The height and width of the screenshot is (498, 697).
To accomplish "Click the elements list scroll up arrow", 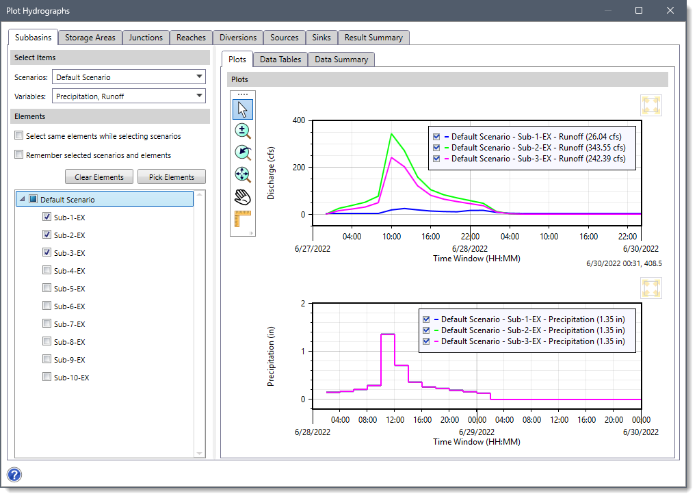I will pos(200,194).
